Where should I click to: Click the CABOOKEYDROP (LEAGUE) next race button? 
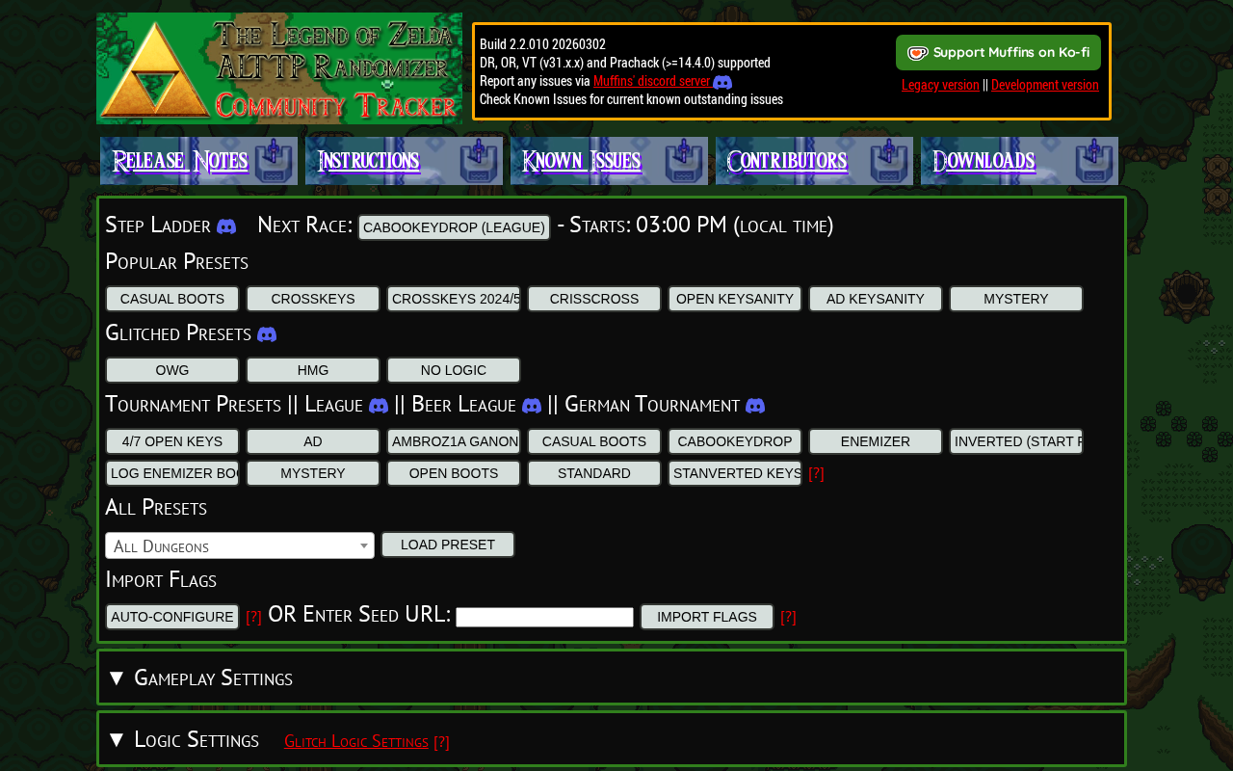pos(454,227)
